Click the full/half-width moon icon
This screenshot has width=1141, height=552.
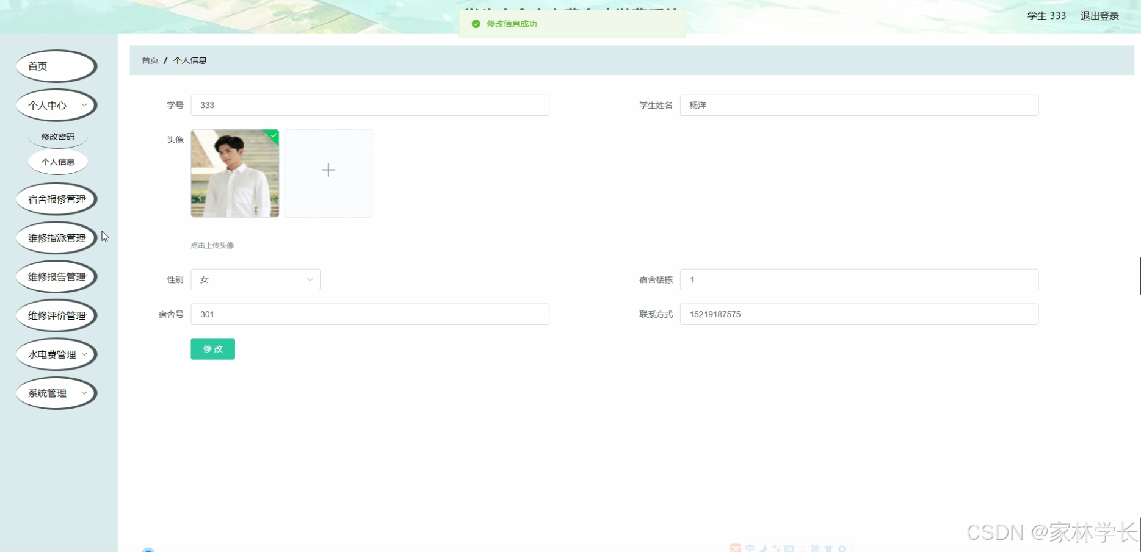click(x=762, y=548)
